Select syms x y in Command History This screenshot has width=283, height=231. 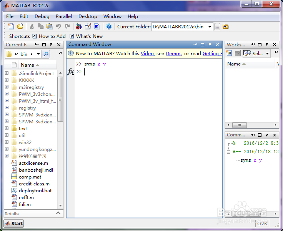tap(251, 161)
